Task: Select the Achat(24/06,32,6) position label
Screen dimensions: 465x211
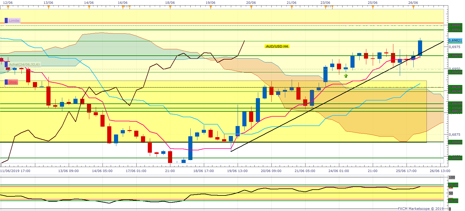Action: [x=24, y=64]
